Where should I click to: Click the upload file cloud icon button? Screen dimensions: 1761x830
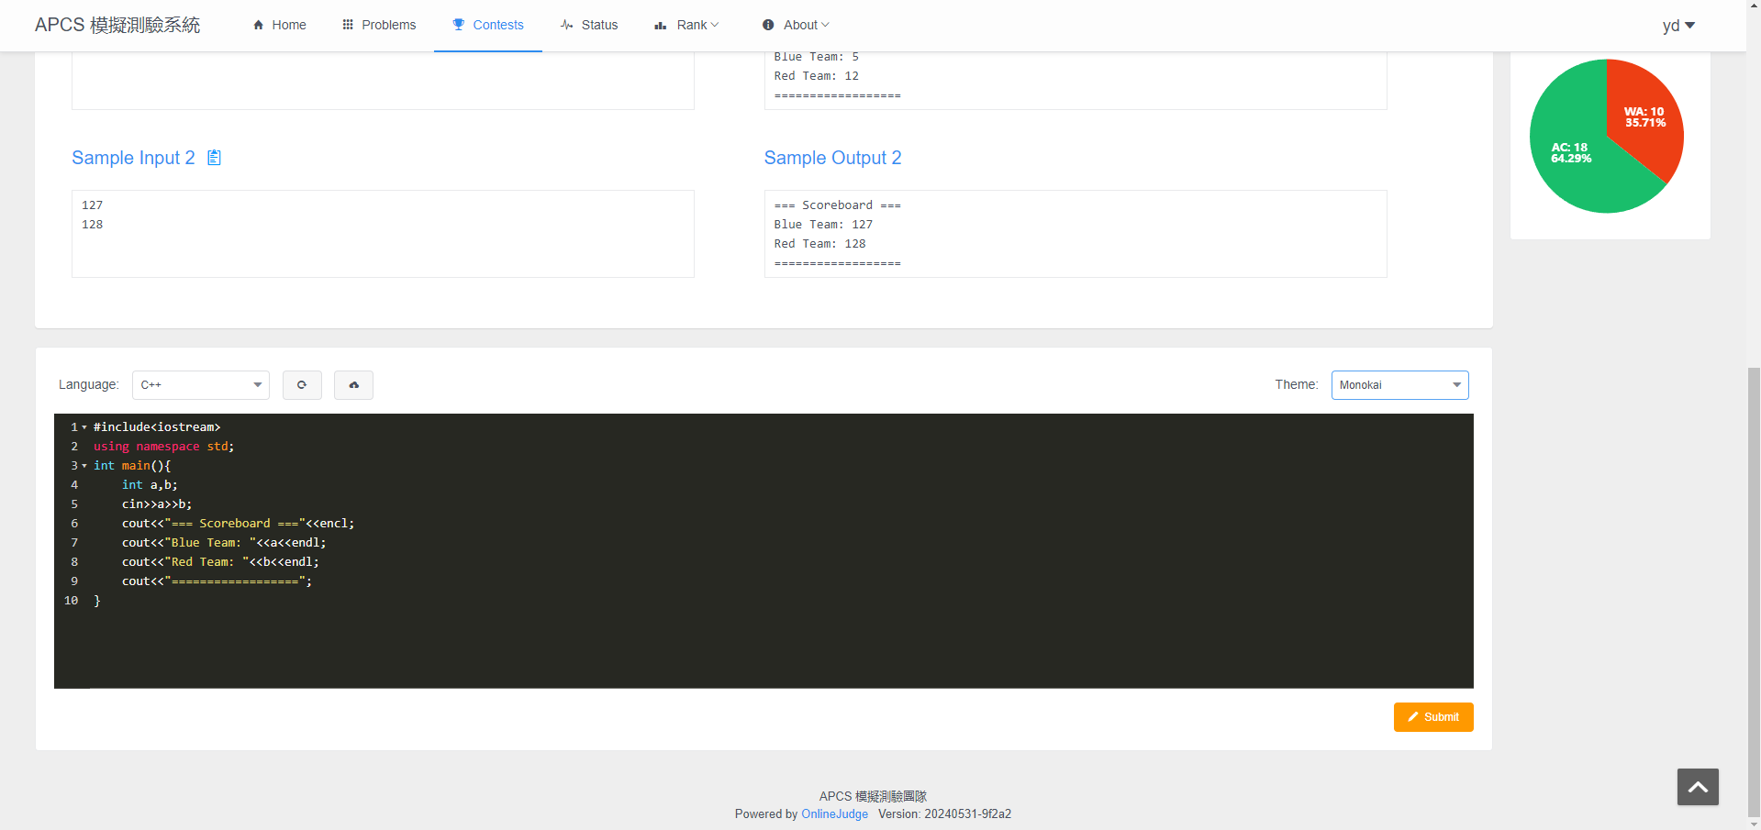point(353,385)
